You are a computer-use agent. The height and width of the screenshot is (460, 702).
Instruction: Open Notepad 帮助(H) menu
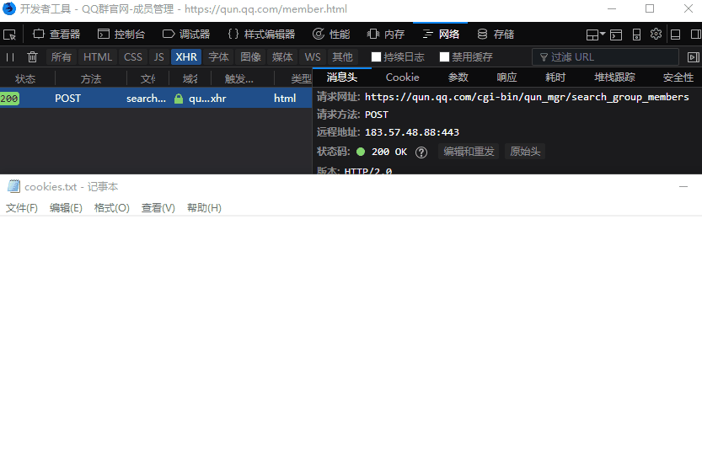click(x=204, y=208)
